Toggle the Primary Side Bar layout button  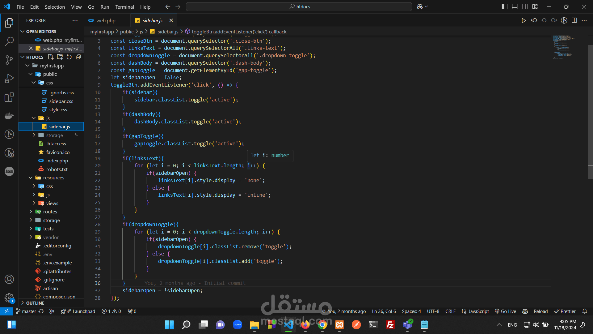(x=504, y=6)
